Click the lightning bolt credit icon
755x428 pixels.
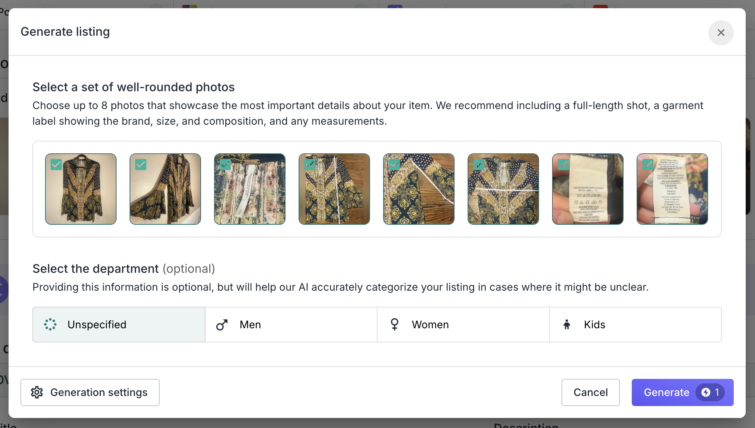tap(706, 392)
